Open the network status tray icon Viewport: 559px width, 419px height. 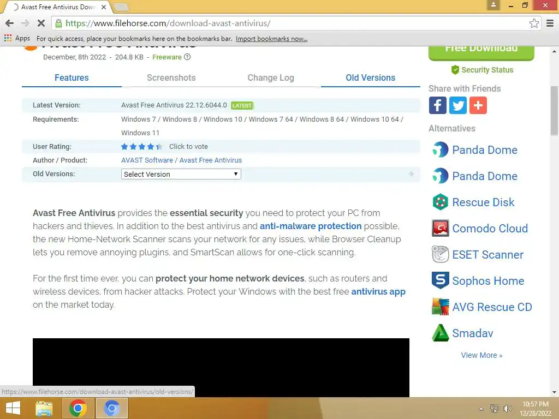(495, 408)
